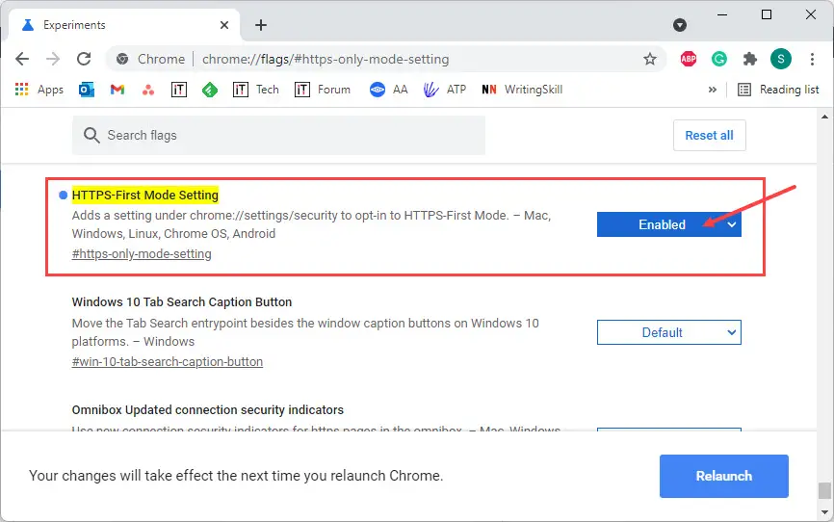This screenshot has height=522, width=834.
Task: Open the Grammarly extension icon
Action: 719,59
